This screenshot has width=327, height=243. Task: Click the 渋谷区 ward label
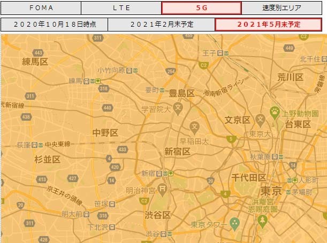coord(158,215)
